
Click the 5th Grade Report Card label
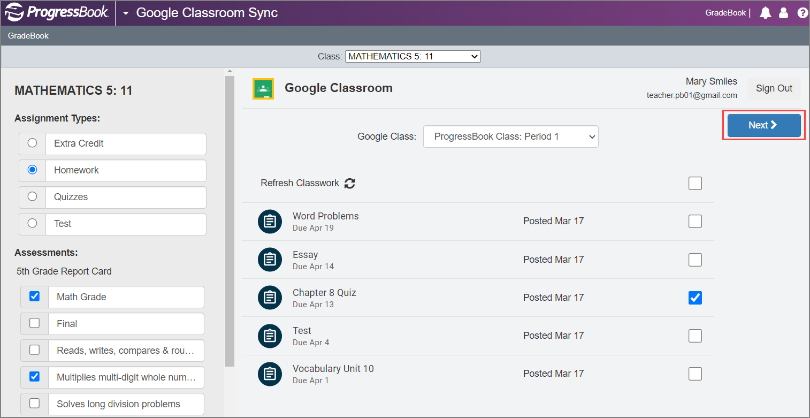[64, 271]
